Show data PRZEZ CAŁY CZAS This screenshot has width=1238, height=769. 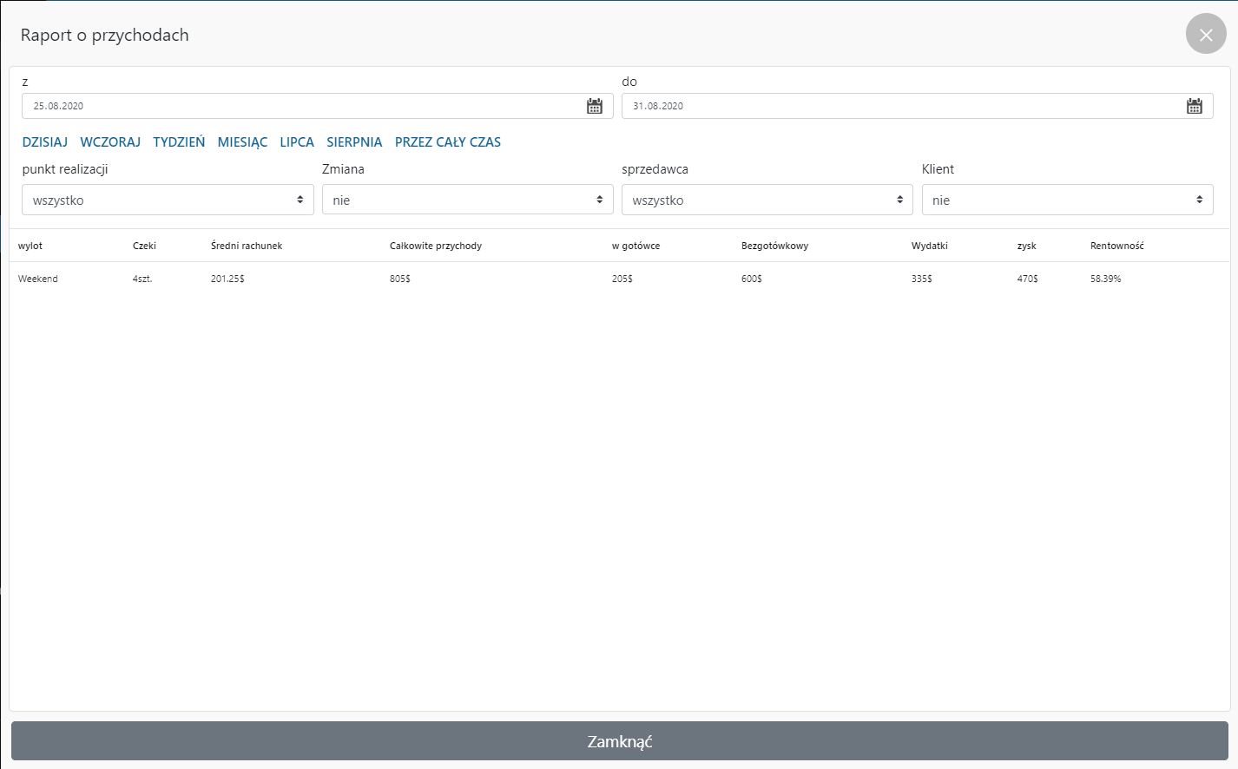(448, 142)
